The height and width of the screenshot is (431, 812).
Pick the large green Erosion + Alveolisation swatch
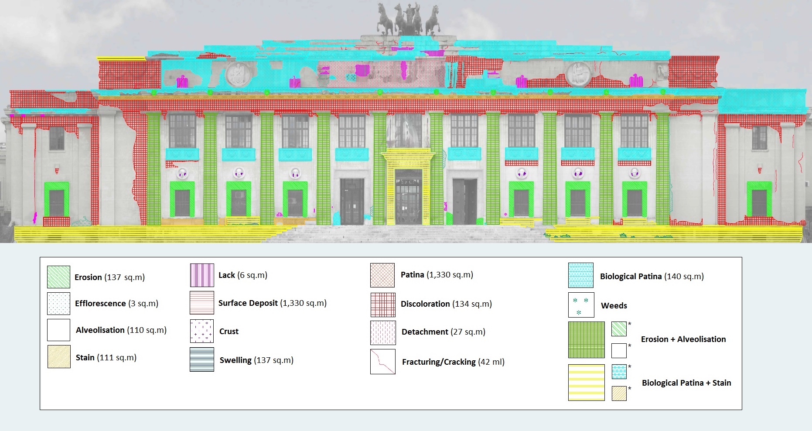click(x=587, y=340)
